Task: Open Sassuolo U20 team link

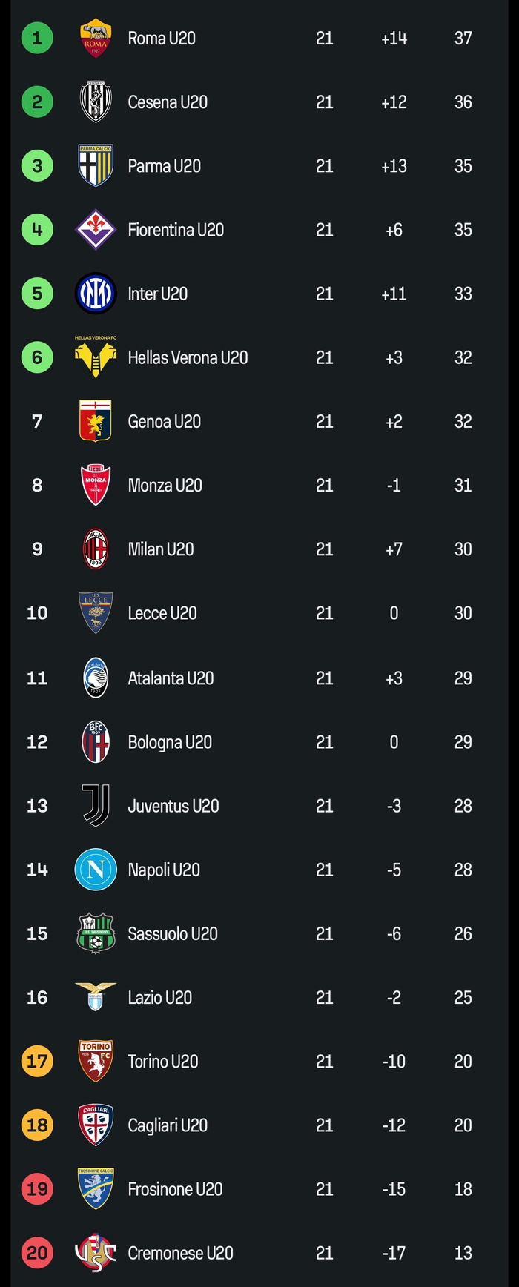Action: point(173,933)
